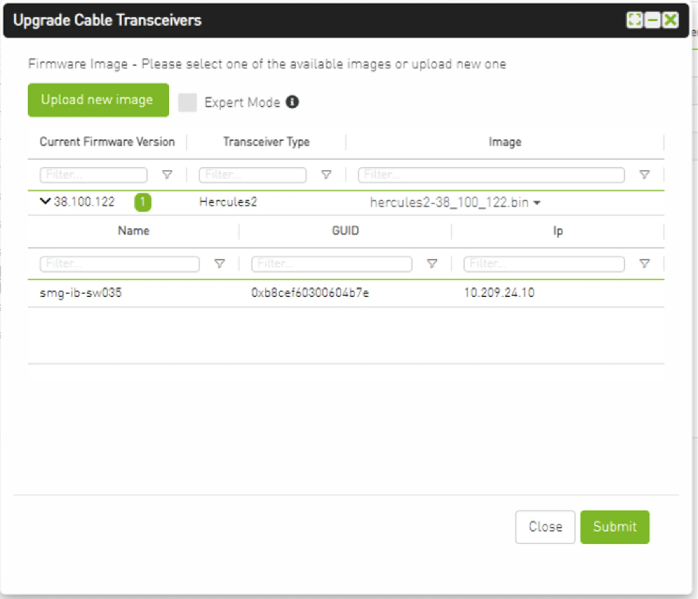Screen dimensions: 698x599
Task: Open filter options for Transceiver Type
Action: 326,175
